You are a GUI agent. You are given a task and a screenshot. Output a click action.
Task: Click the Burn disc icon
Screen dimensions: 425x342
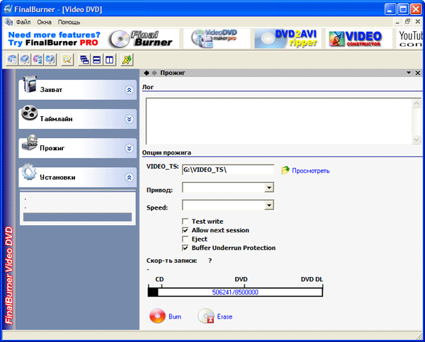157,316
